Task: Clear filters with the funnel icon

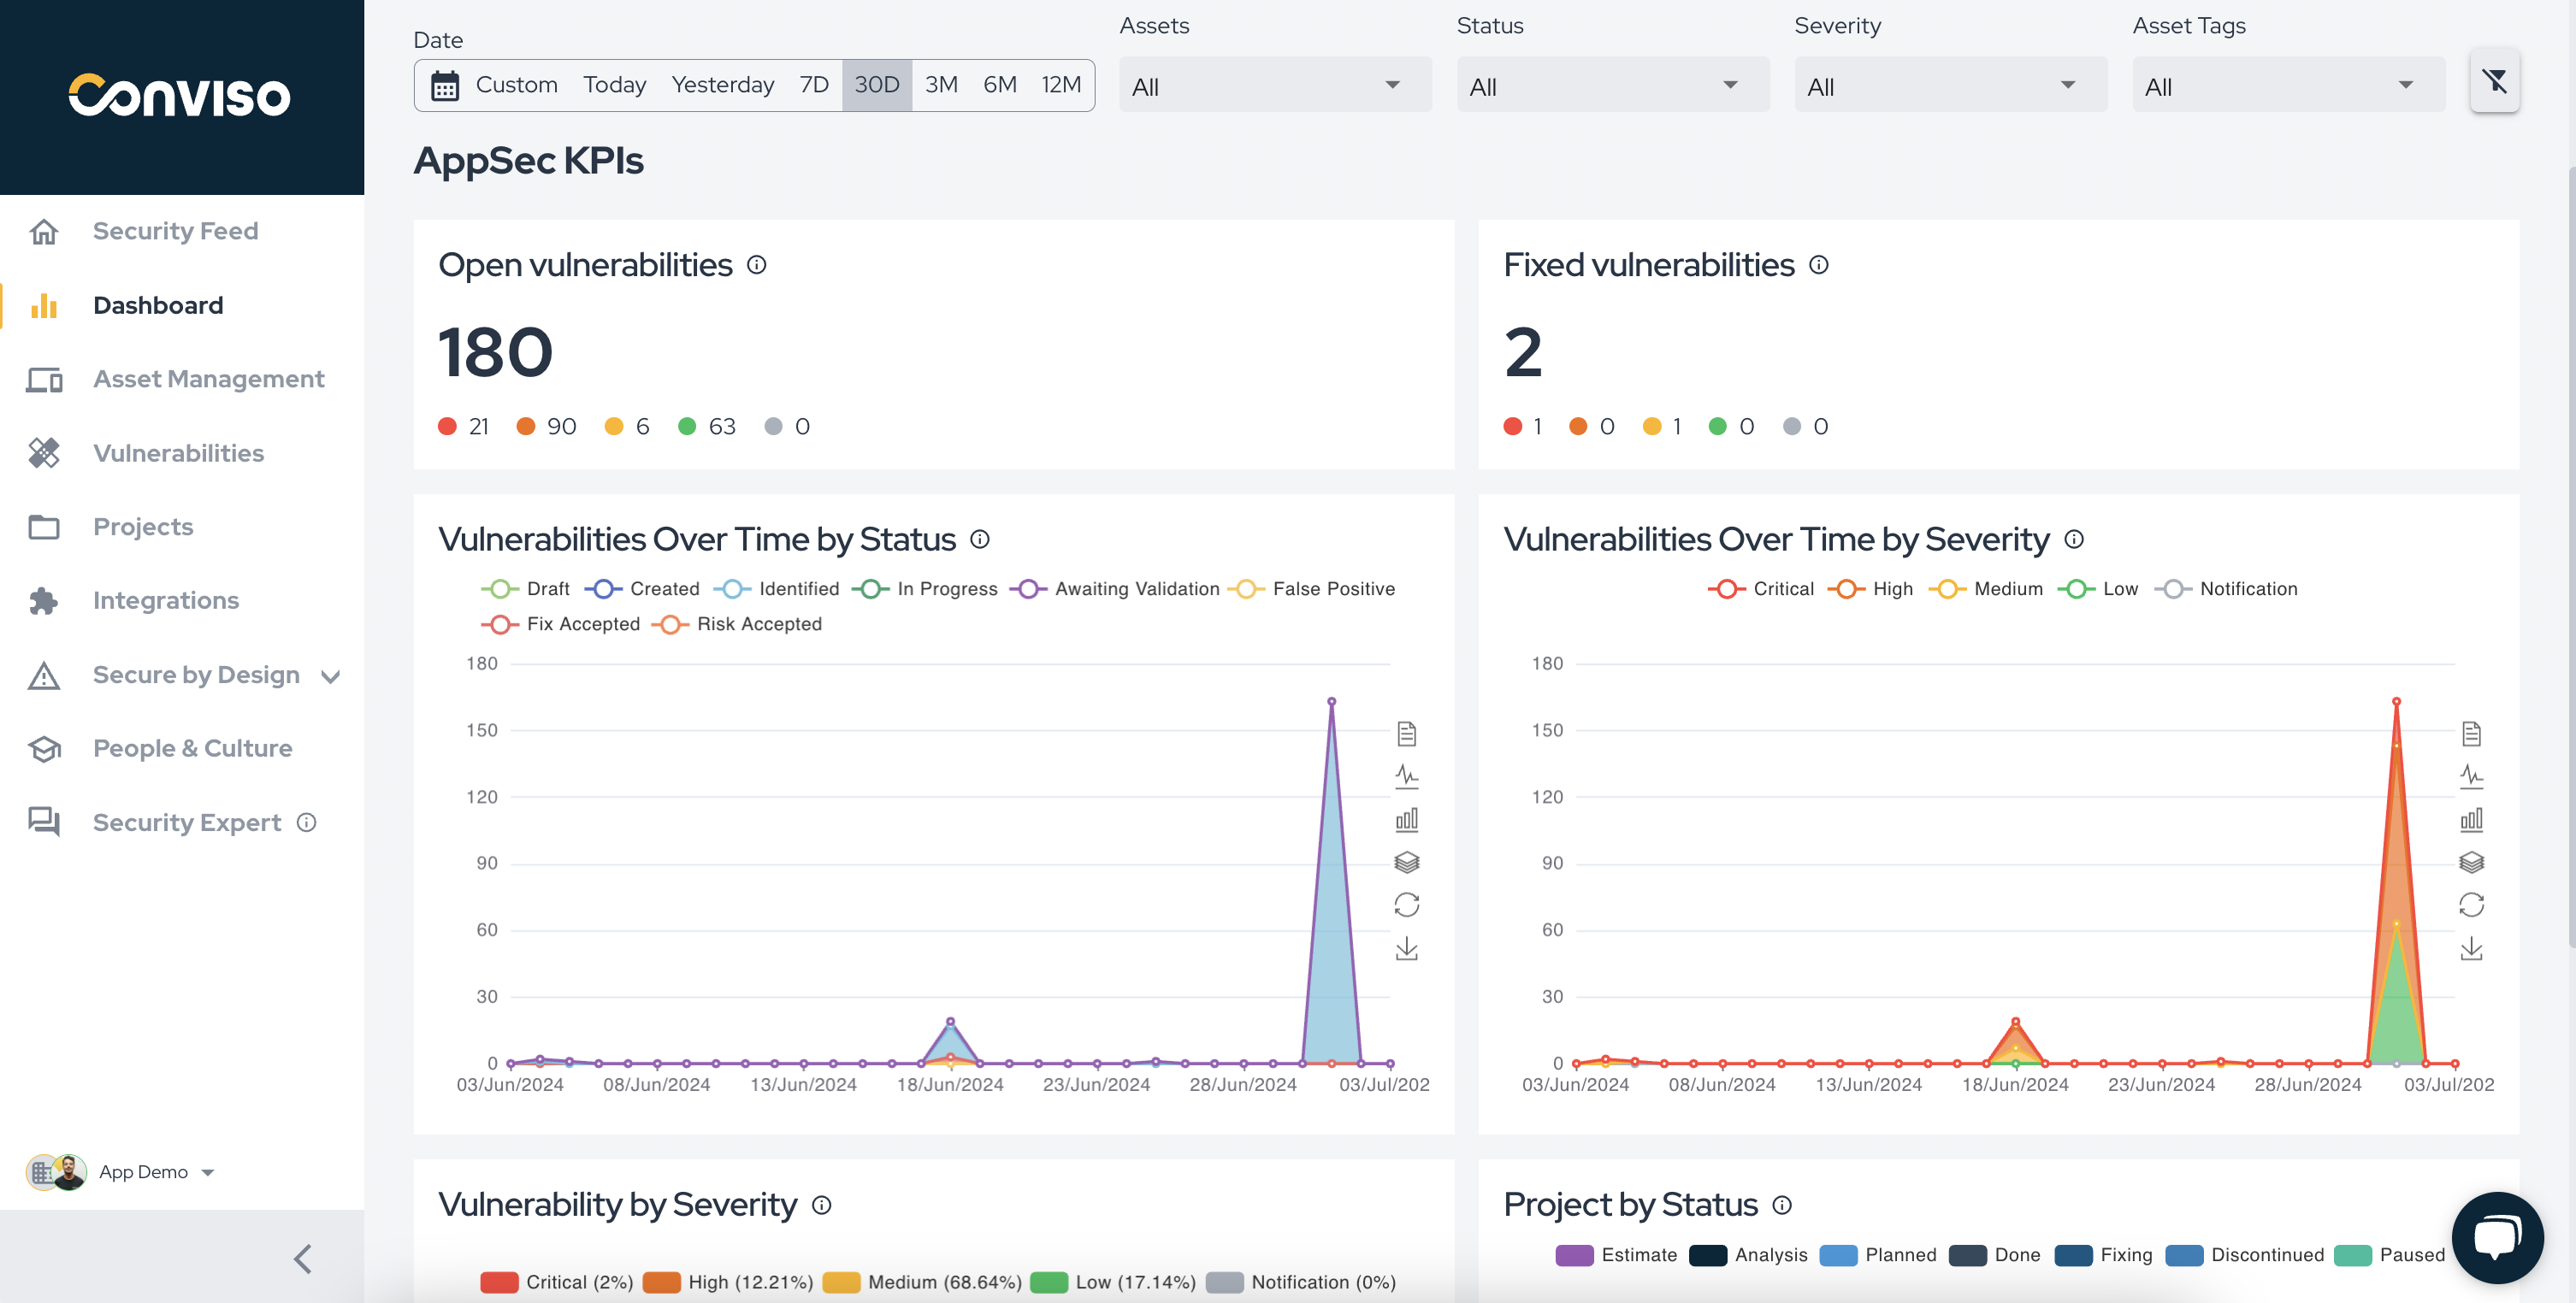Action: (2494, 81)
